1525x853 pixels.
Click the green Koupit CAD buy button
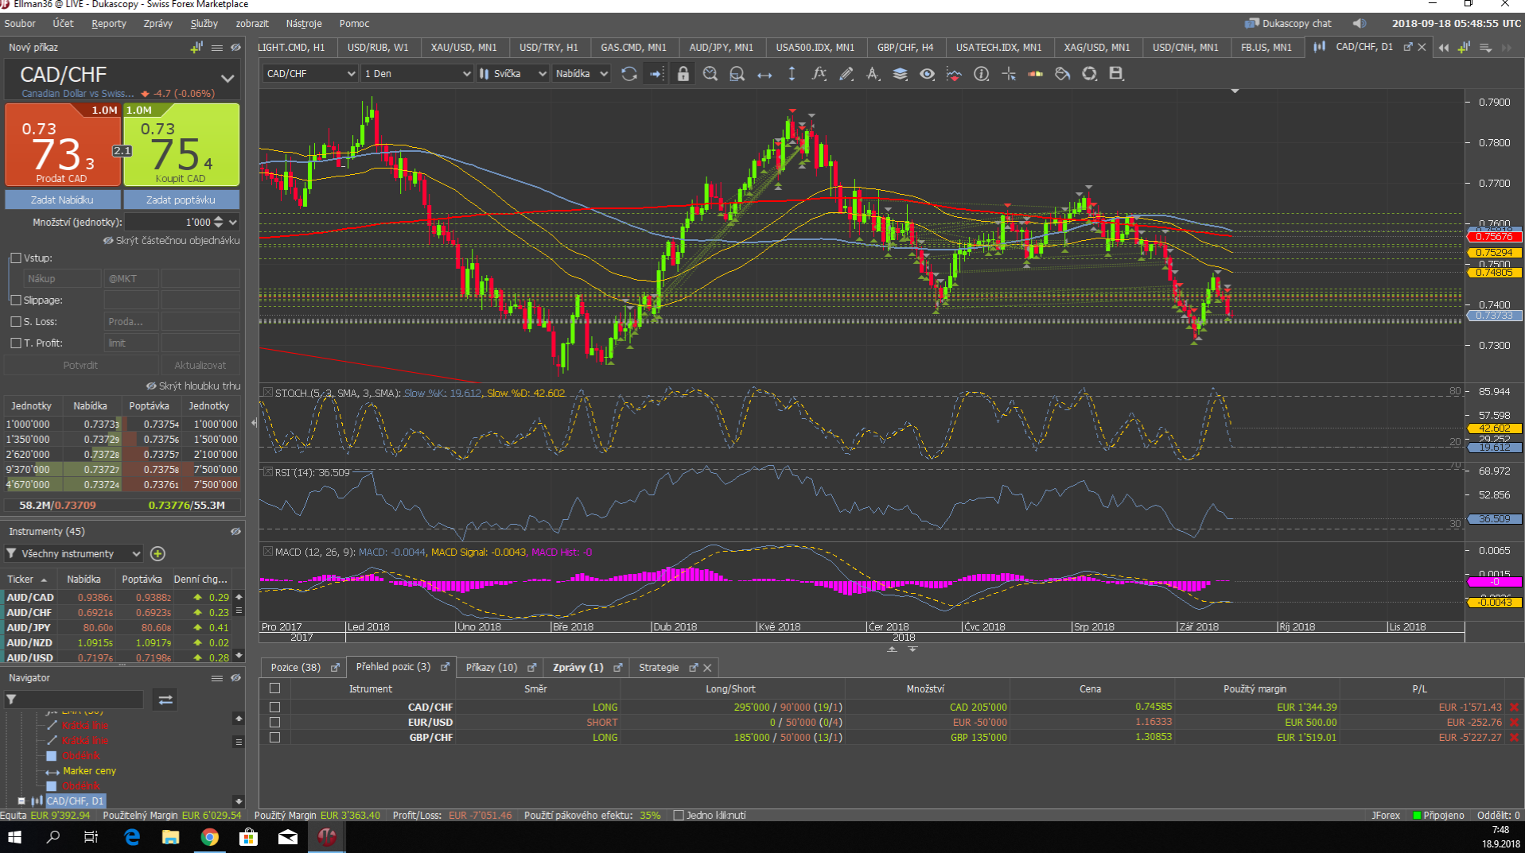pos(181,145)
